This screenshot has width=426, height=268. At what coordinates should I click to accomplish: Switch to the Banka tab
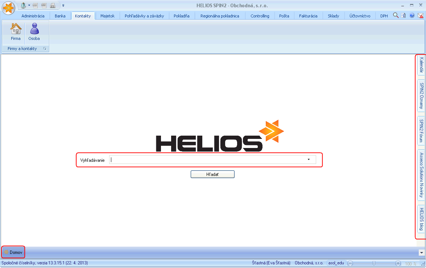pos(60,16)
